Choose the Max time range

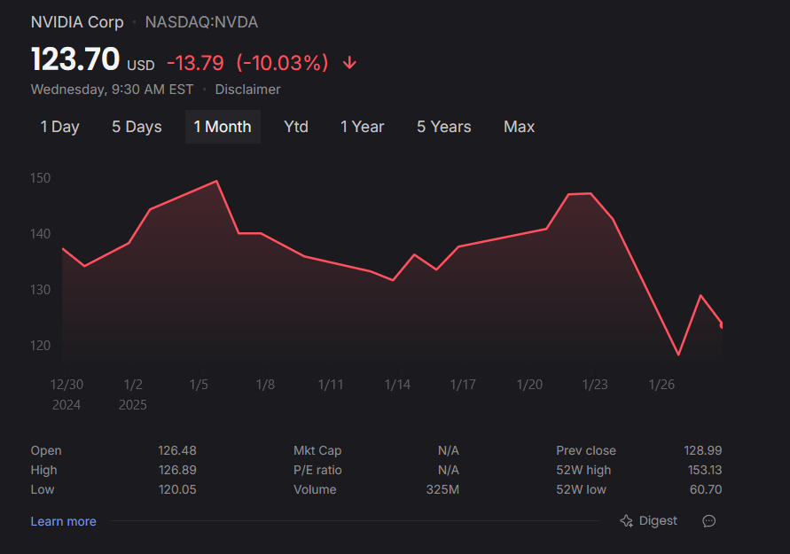[519, 127]
